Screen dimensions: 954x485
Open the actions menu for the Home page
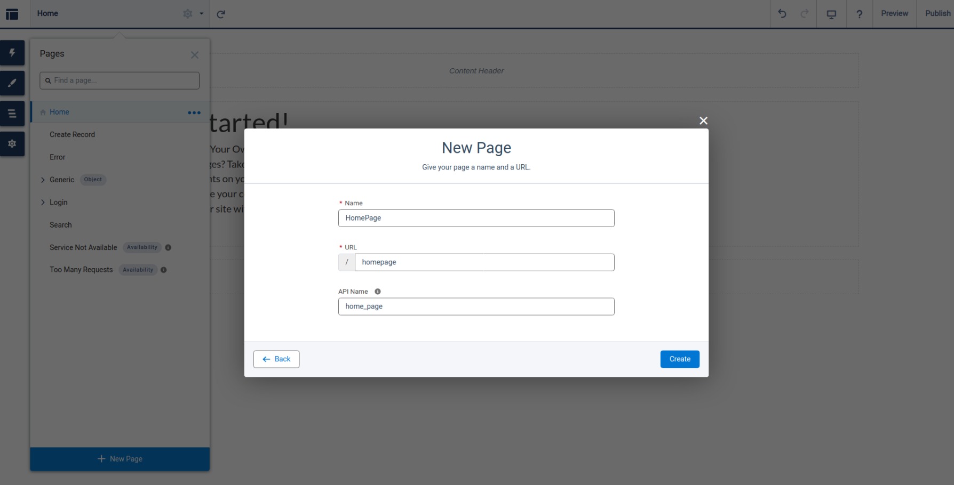pyautogui.click(x=194, y=112)
